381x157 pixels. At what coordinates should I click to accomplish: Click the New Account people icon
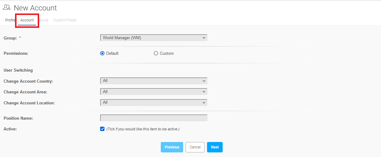pyautogui.click(x=6, y=7)
